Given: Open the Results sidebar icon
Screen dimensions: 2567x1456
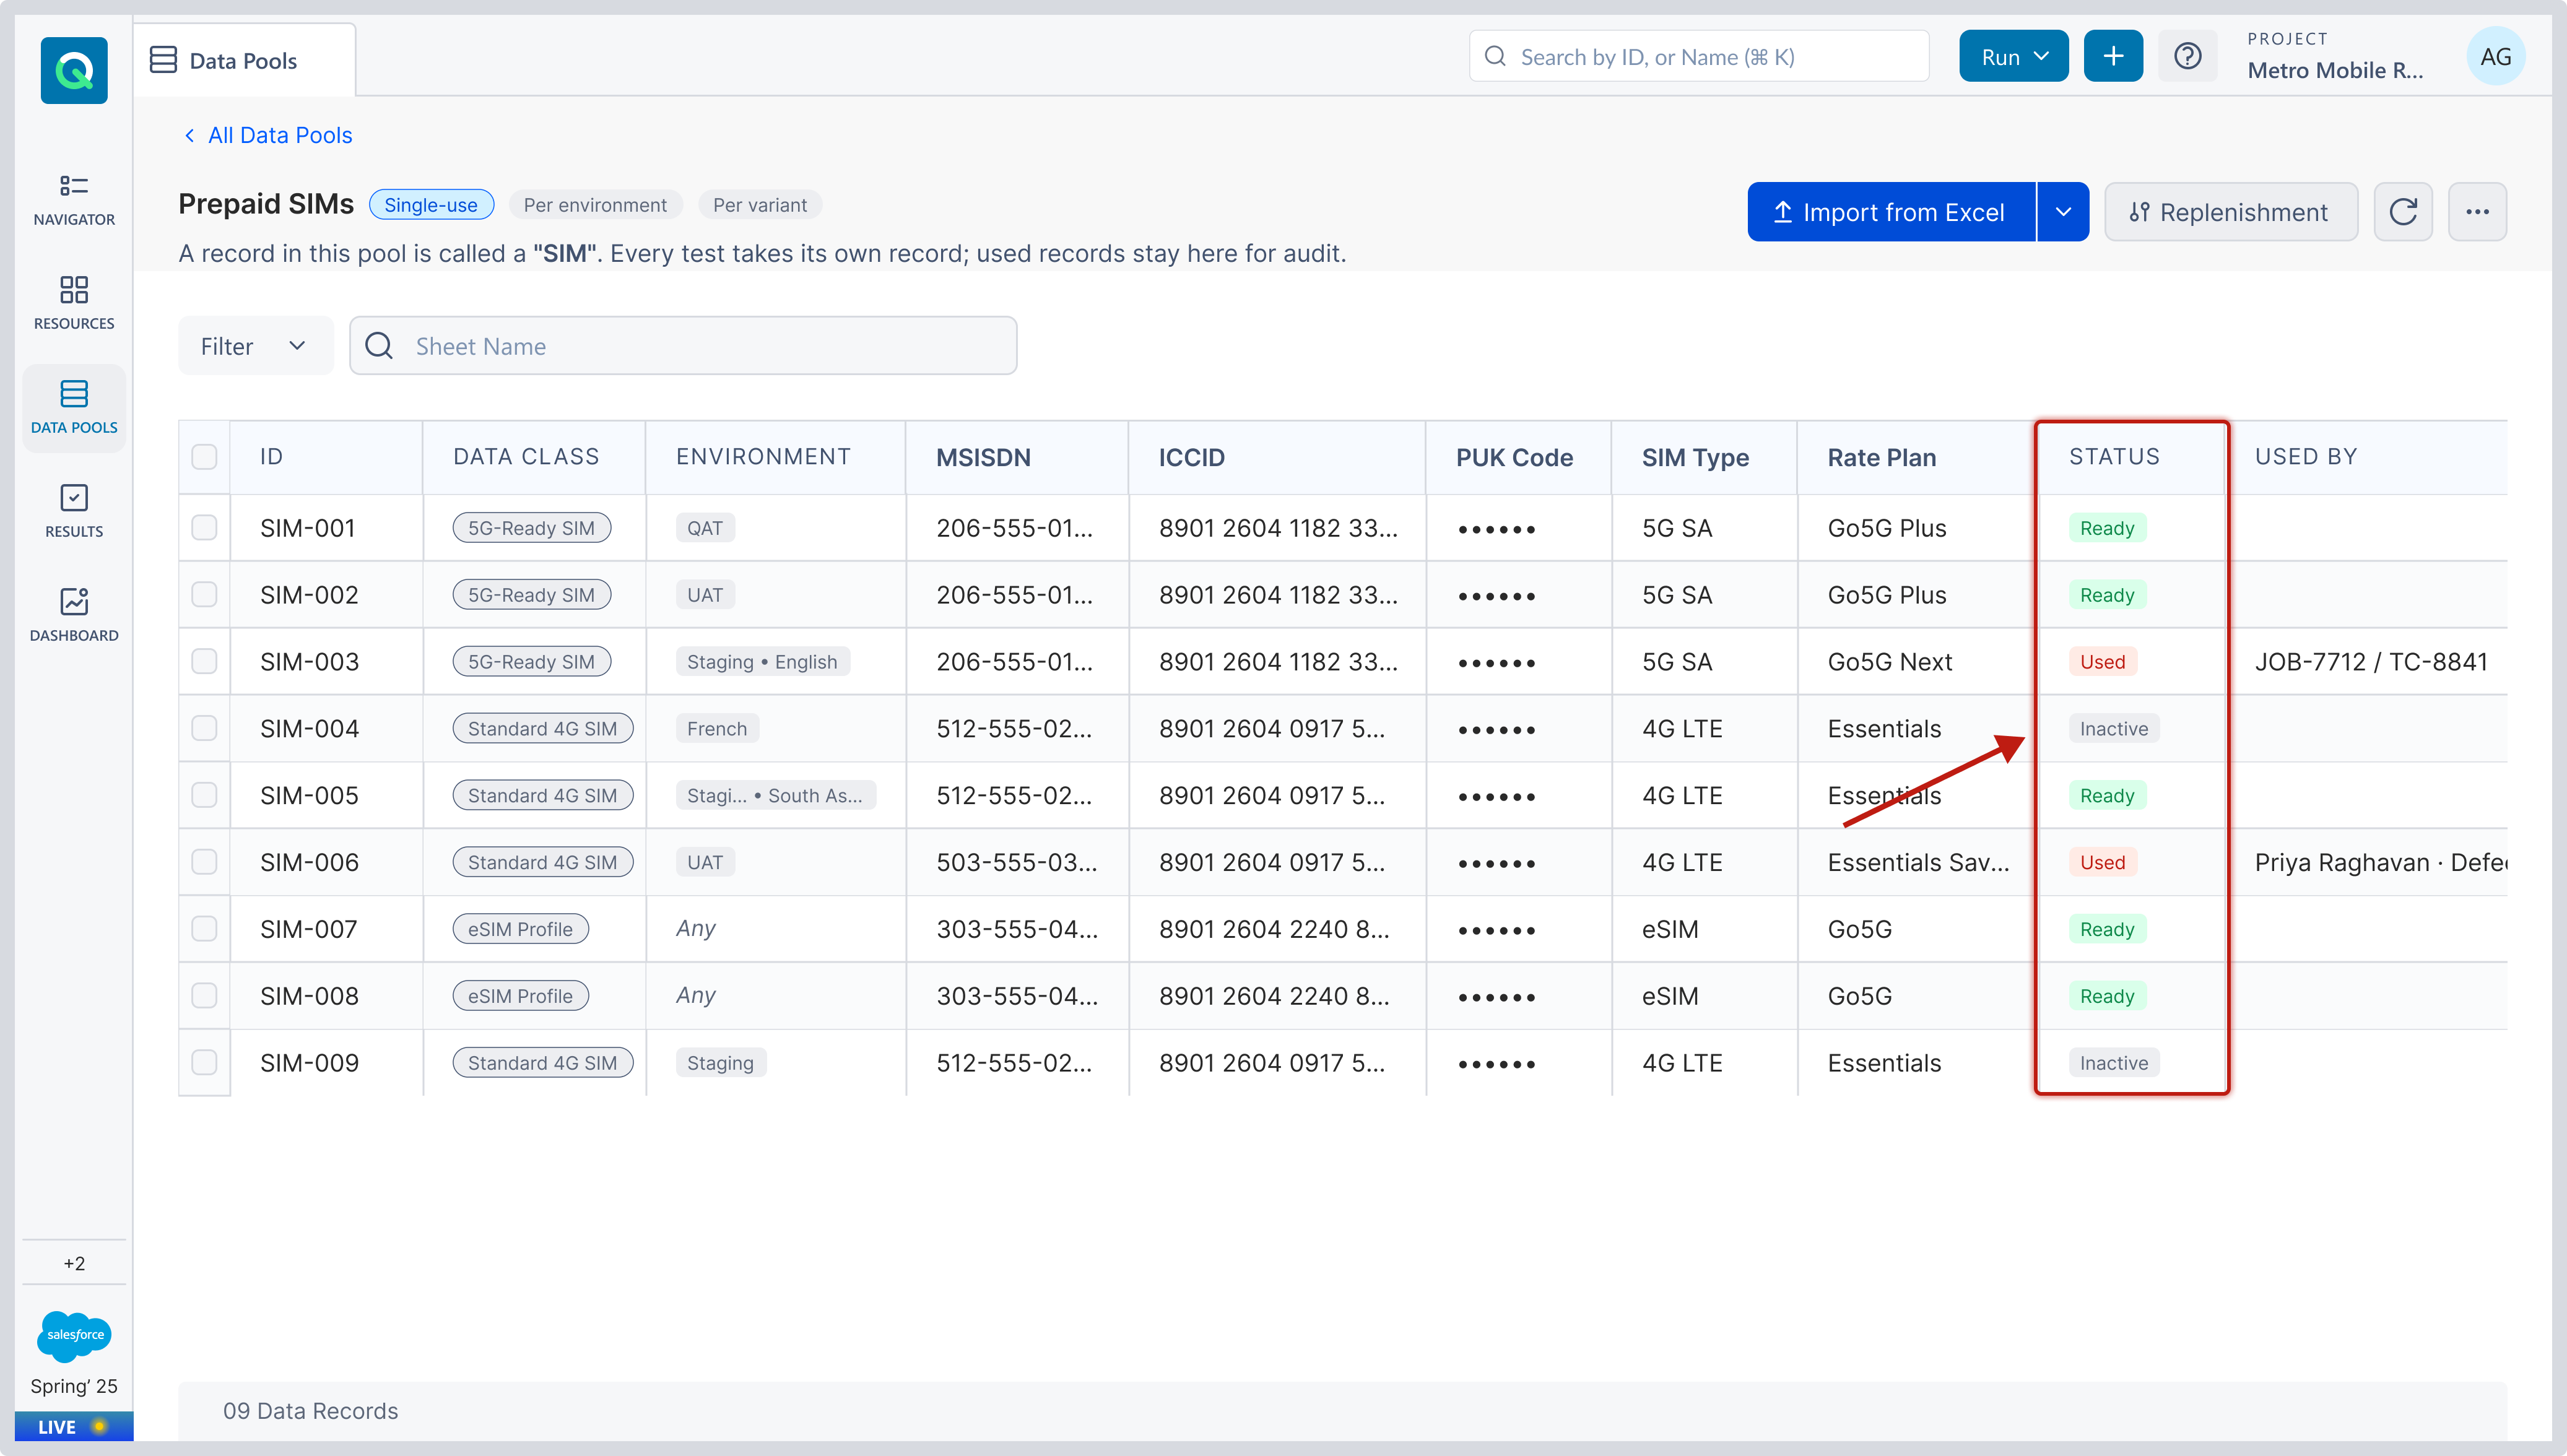Looking at the screenshot, I should (x=74, y=511).
